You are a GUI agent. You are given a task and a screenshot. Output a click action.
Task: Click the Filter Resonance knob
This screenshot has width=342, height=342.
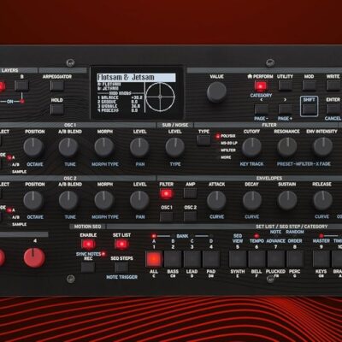(x=287, y=147)
